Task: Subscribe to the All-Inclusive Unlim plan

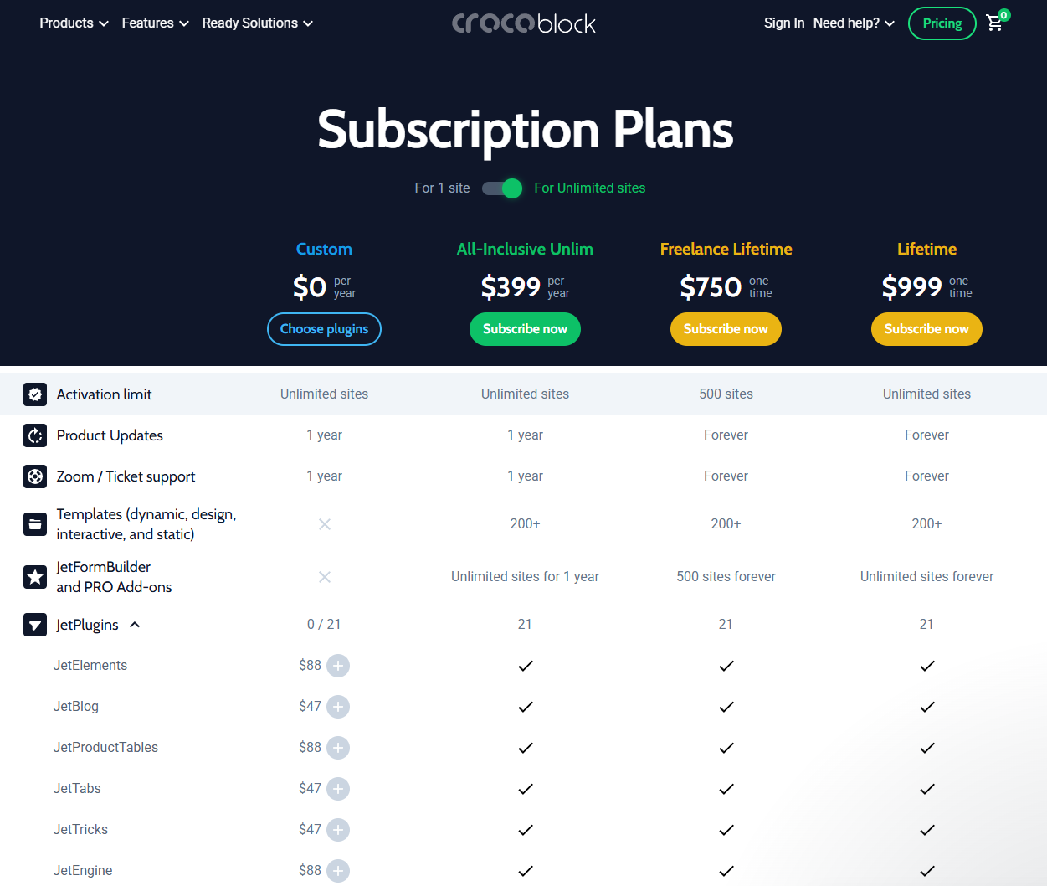Action: [x=525, y=329]
